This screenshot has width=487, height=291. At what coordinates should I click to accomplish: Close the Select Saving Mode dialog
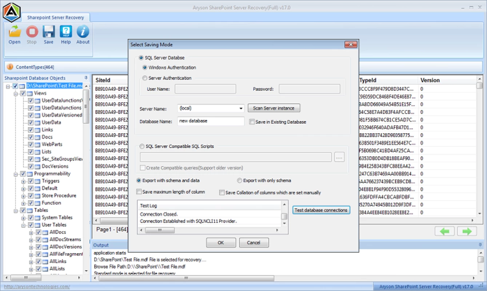pos(351,44)
